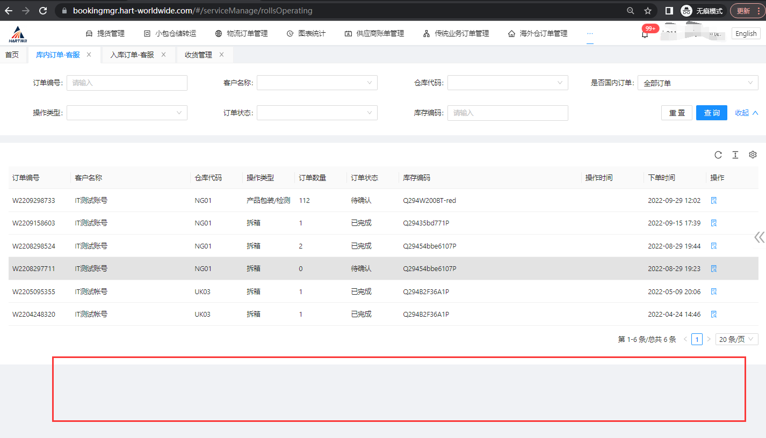
Task: Change page size from 20 条/页
Action: 736,339
